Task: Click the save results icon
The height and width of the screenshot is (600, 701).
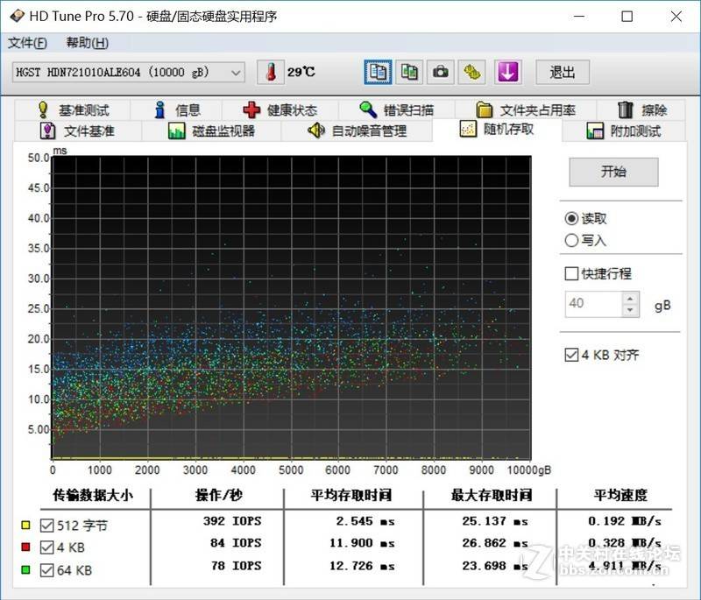Action: click(472, 72)
